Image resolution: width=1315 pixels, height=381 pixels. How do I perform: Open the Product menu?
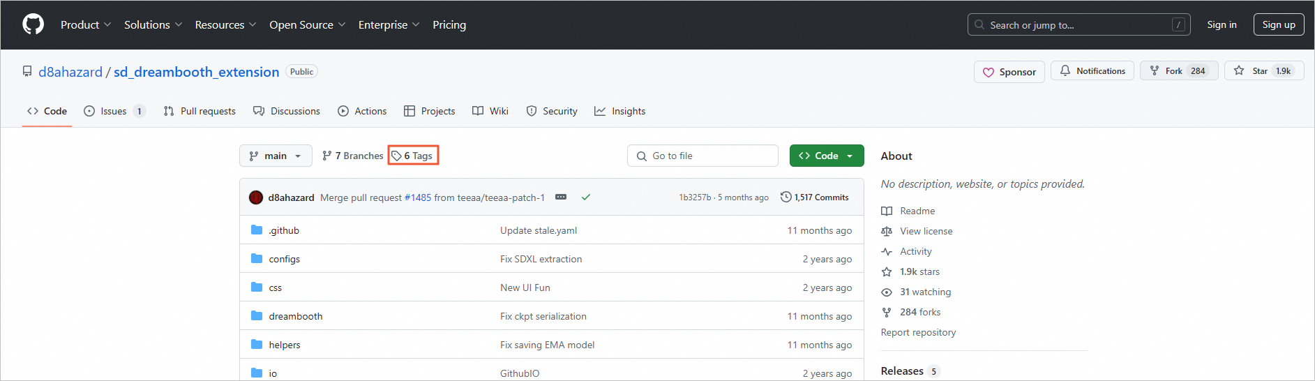[x=86, y=24]
